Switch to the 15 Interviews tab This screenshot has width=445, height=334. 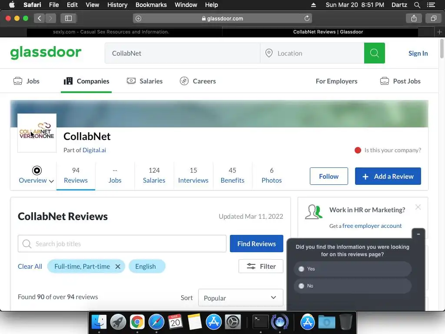pyautogui.click(x=193, y=176)
